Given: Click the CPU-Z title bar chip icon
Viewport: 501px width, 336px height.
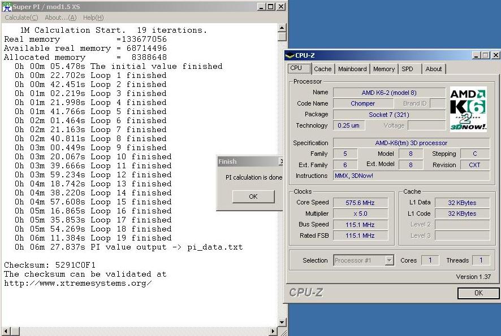Looking at the screenshot, I should point(290,55).
